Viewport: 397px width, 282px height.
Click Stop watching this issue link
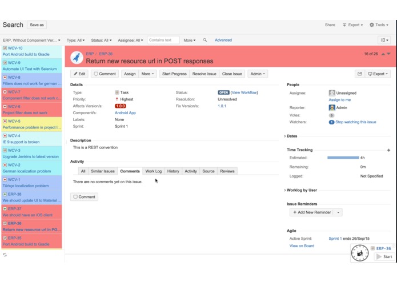click(x=356, y=122)
